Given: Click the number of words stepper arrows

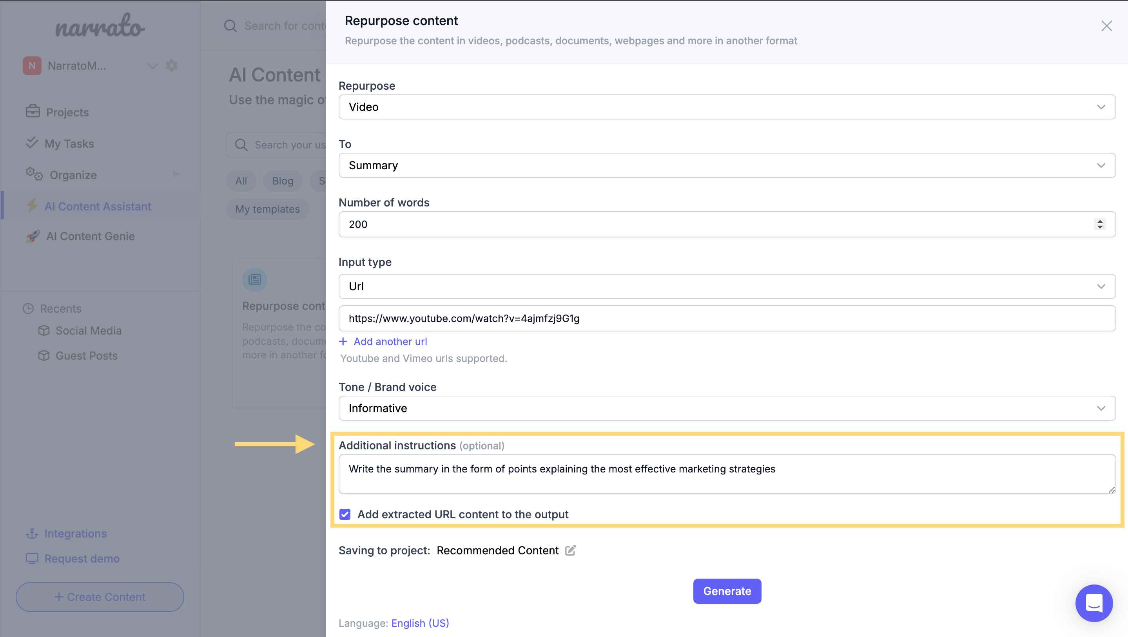Looking at the screenshot, I should pyautogui.click(x=1099, y=224).
